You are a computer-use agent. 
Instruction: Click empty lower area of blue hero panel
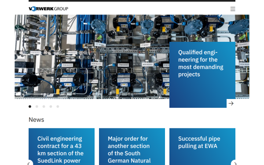(198, 92)
